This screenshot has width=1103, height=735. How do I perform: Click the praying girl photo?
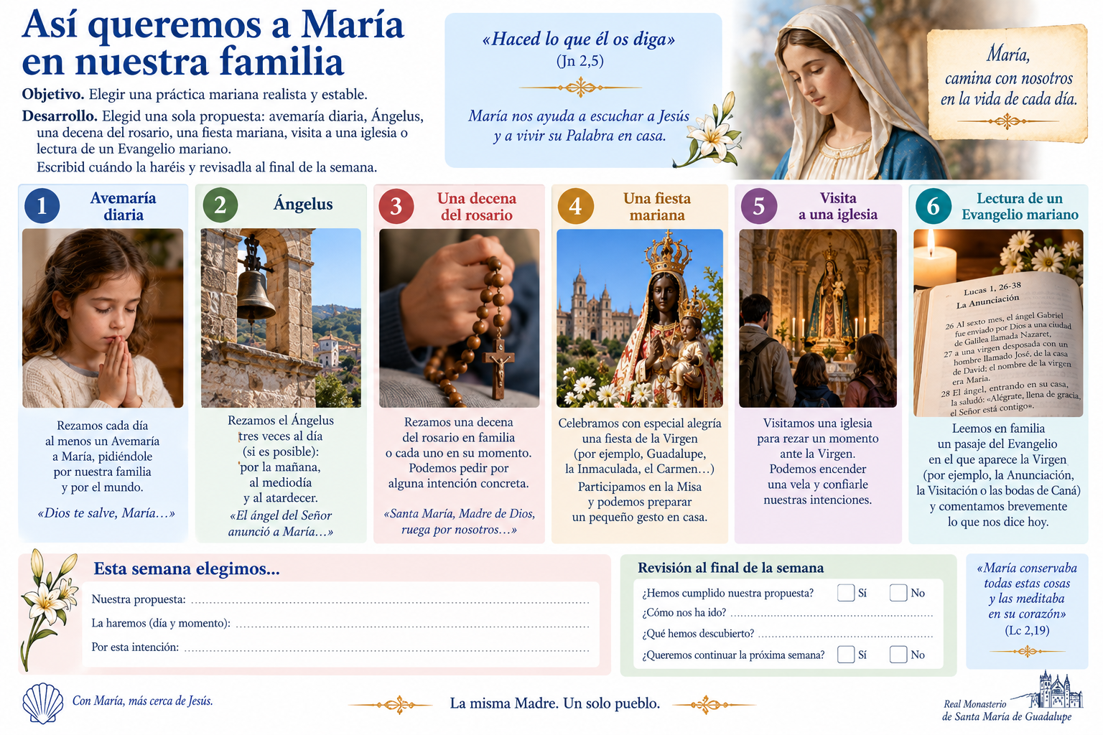103,318
